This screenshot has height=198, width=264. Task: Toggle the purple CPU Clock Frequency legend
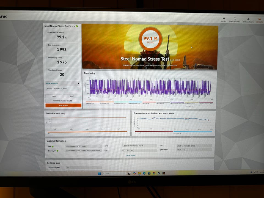[x=177, y=102]
